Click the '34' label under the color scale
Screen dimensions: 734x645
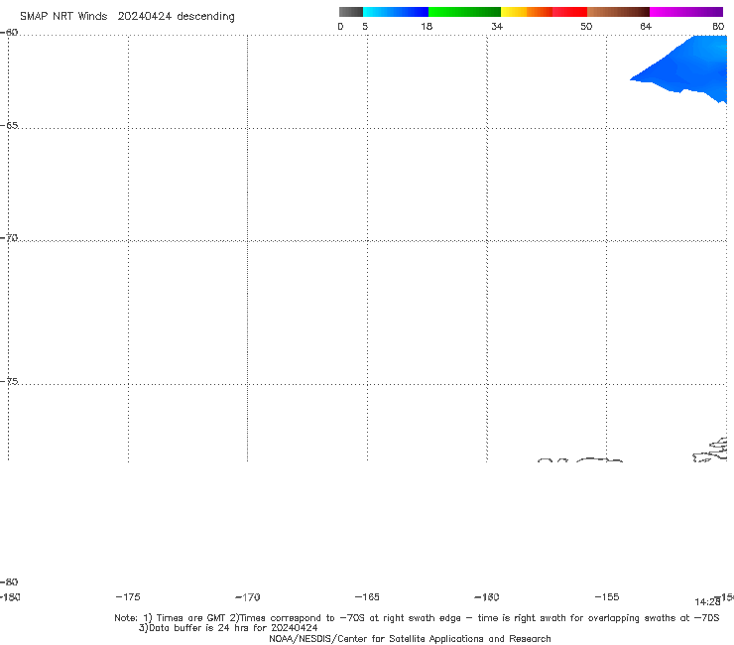pyautogui.click(x=497, y=26)
